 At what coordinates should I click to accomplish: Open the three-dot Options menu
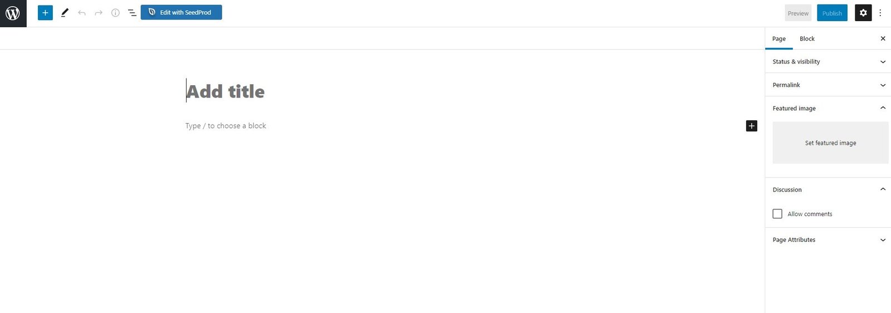(880, 13)
